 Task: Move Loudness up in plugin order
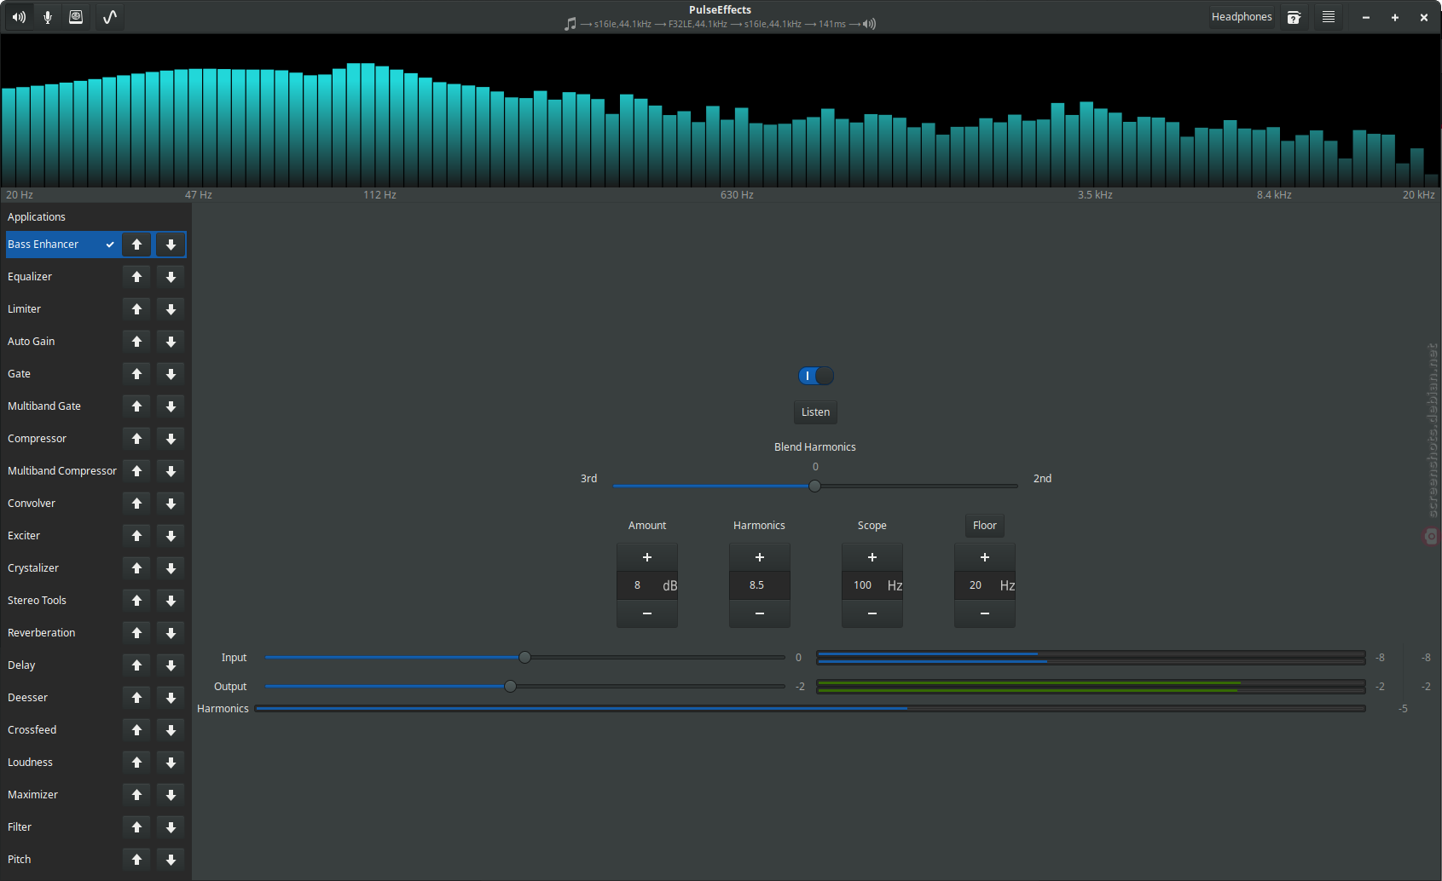136,763
